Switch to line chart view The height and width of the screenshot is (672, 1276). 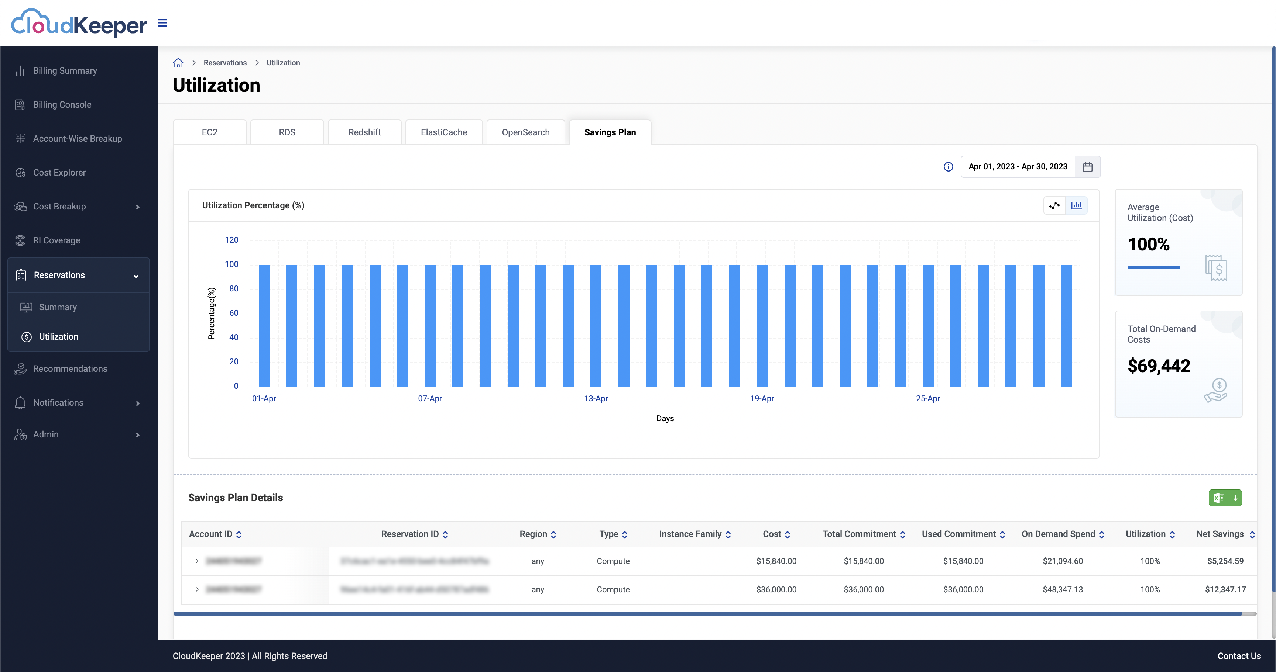[1054, 205]
